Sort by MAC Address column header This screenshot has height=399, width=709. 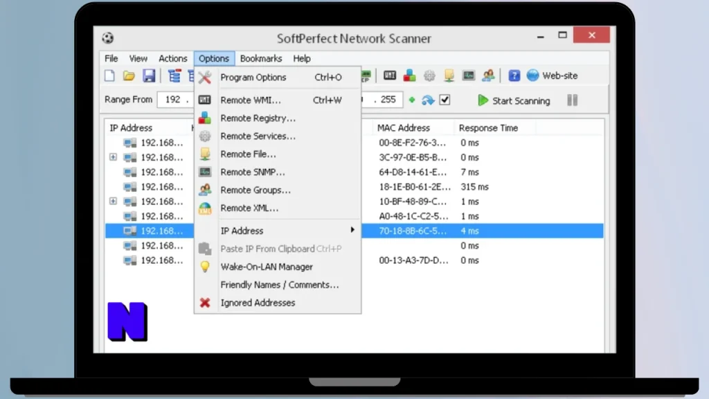(404, 128)
